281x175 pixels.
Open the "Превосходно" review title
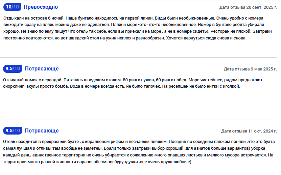[41, 7]
